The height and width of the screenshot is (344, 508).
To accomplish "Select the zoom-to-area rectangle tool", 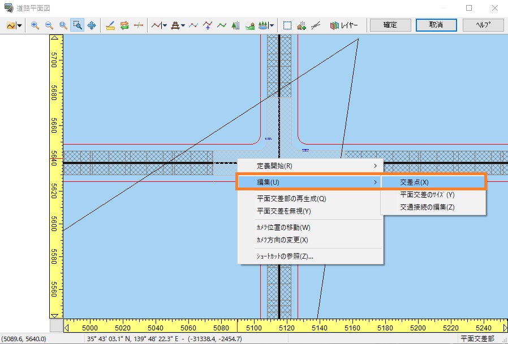I will coord(78,25).
